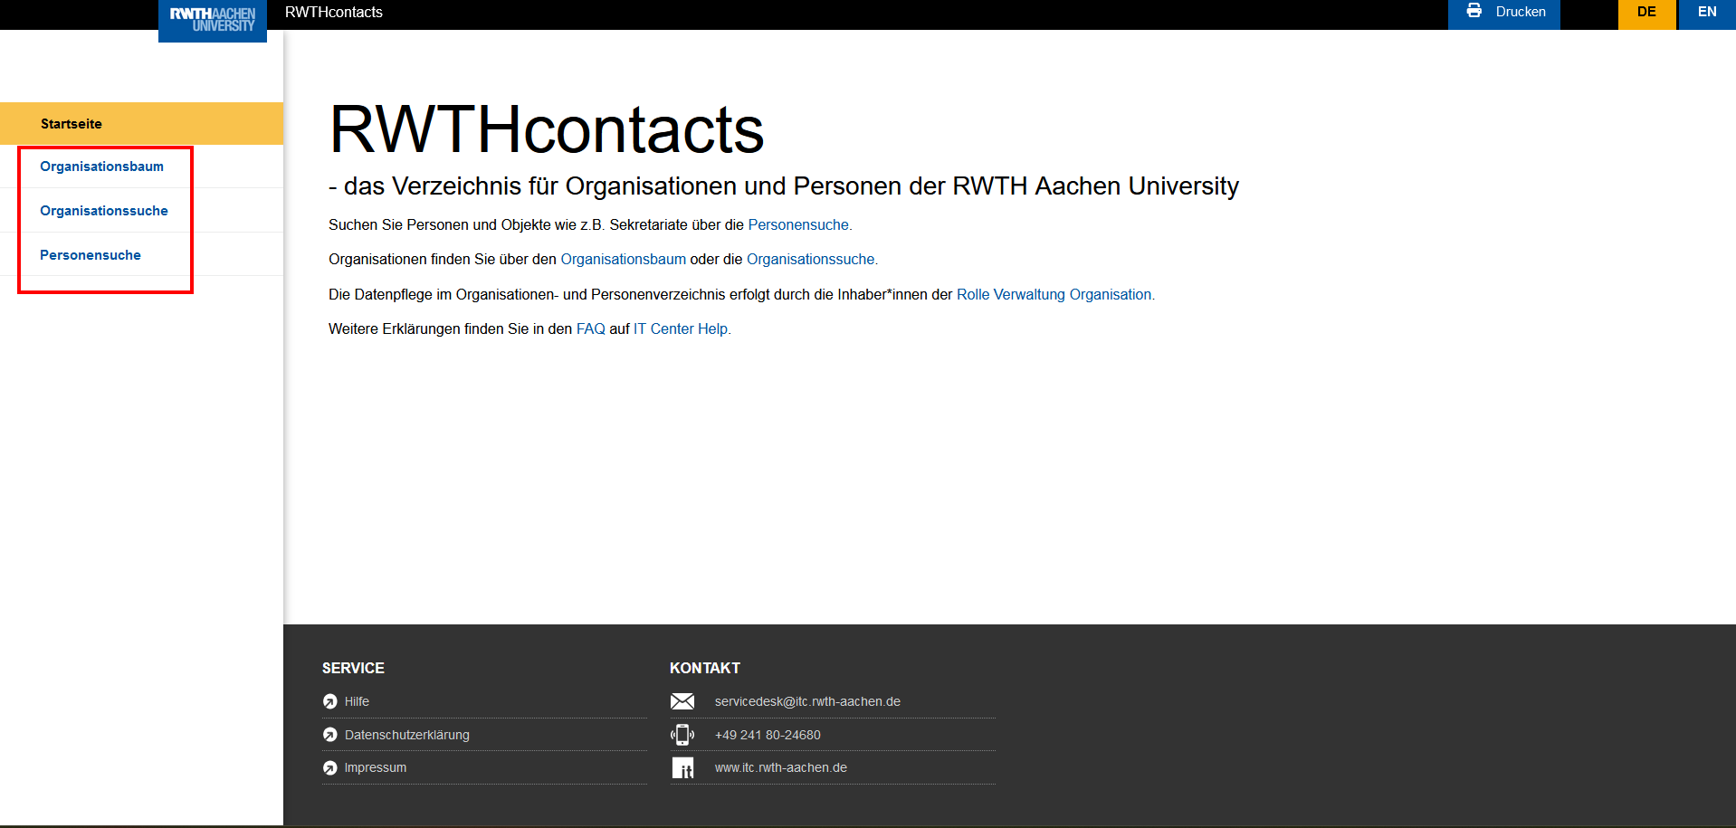Follow the Organisationssuche link in the paragraph
The height and width of the screenshot is (828, 1736).
coord(812,260)
